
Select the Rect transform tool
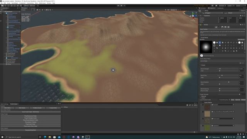pyautogui.click(x=15, y=5)
